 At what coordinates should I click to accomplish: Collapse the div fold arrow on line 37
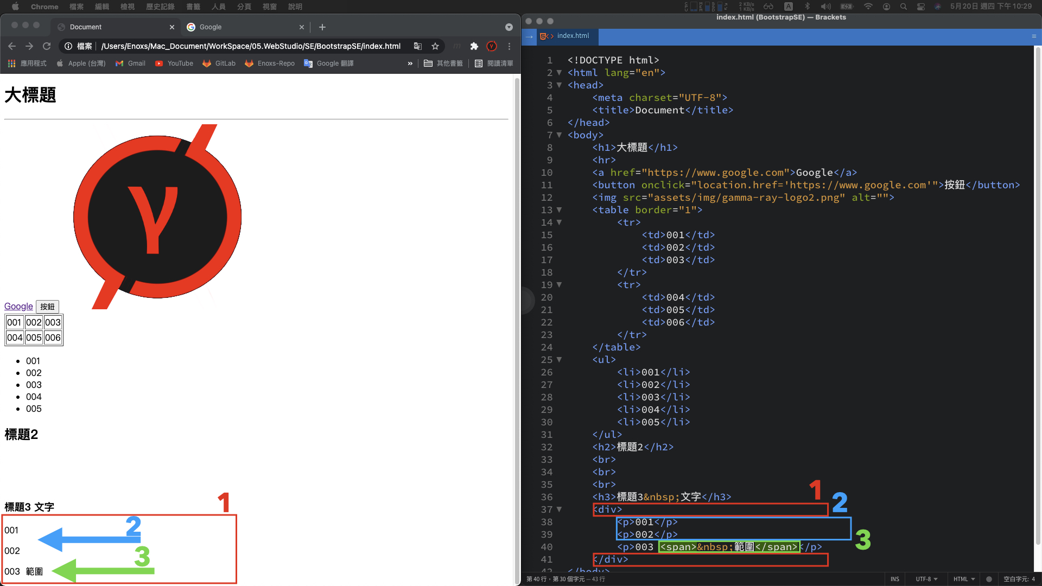pos(559,509)
